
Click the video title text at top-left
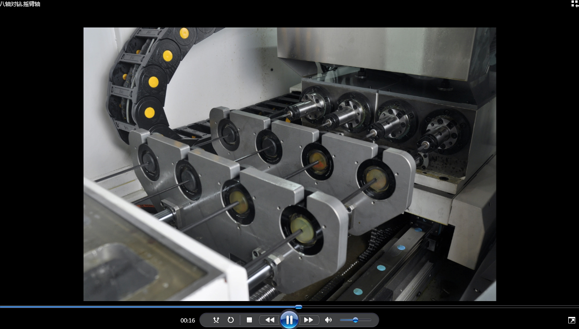(21, 4)
